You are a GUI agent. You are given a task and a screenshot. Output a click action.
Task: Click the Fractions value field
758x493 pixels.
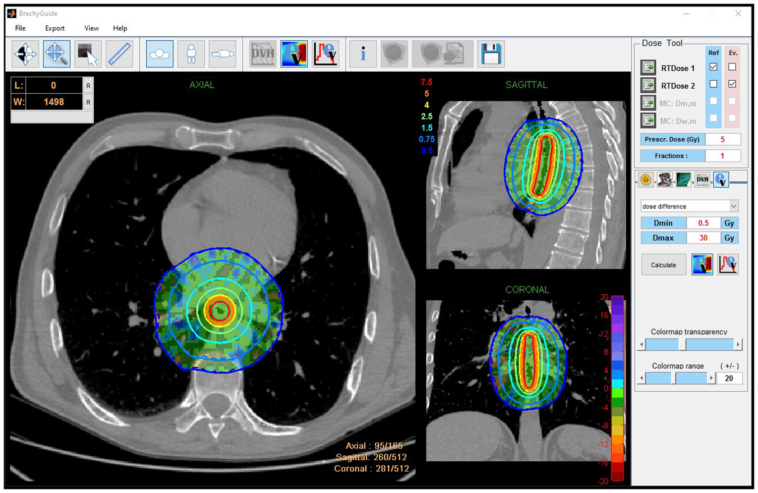coord(723,156)
